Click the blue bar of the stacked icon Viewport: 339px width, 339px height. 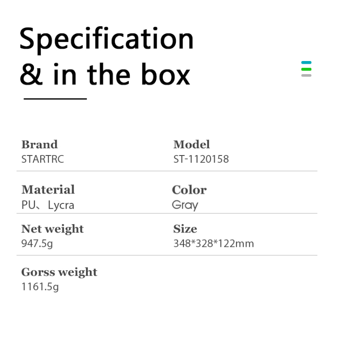[x=306, y=63]
